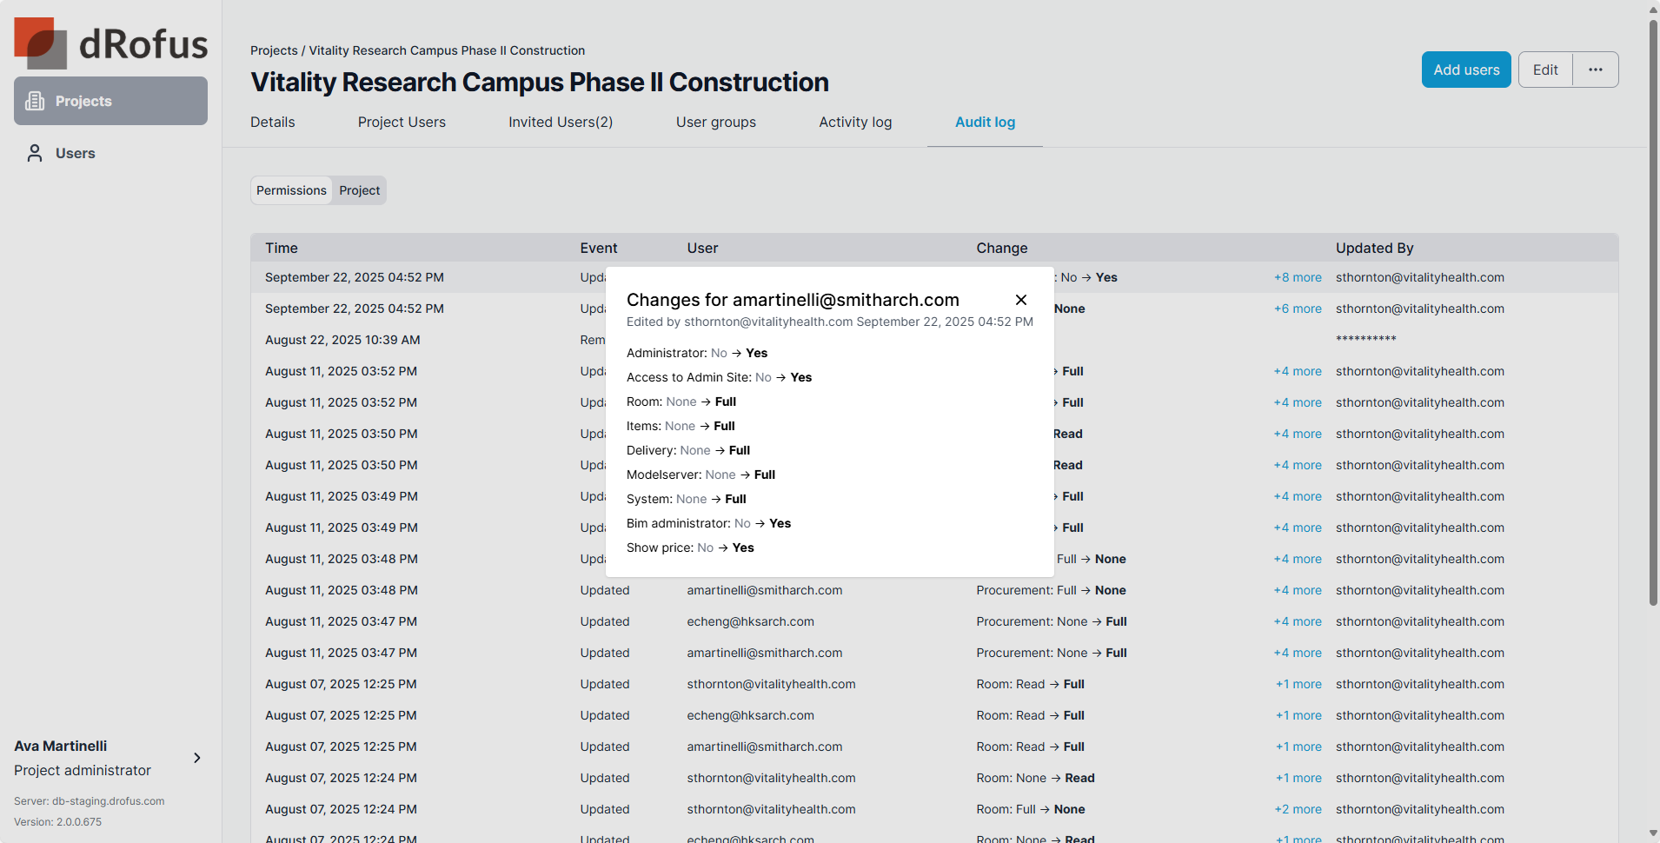Click the page vertical scrollbar
The image size is (1660, 843).
coord(1652,313)
